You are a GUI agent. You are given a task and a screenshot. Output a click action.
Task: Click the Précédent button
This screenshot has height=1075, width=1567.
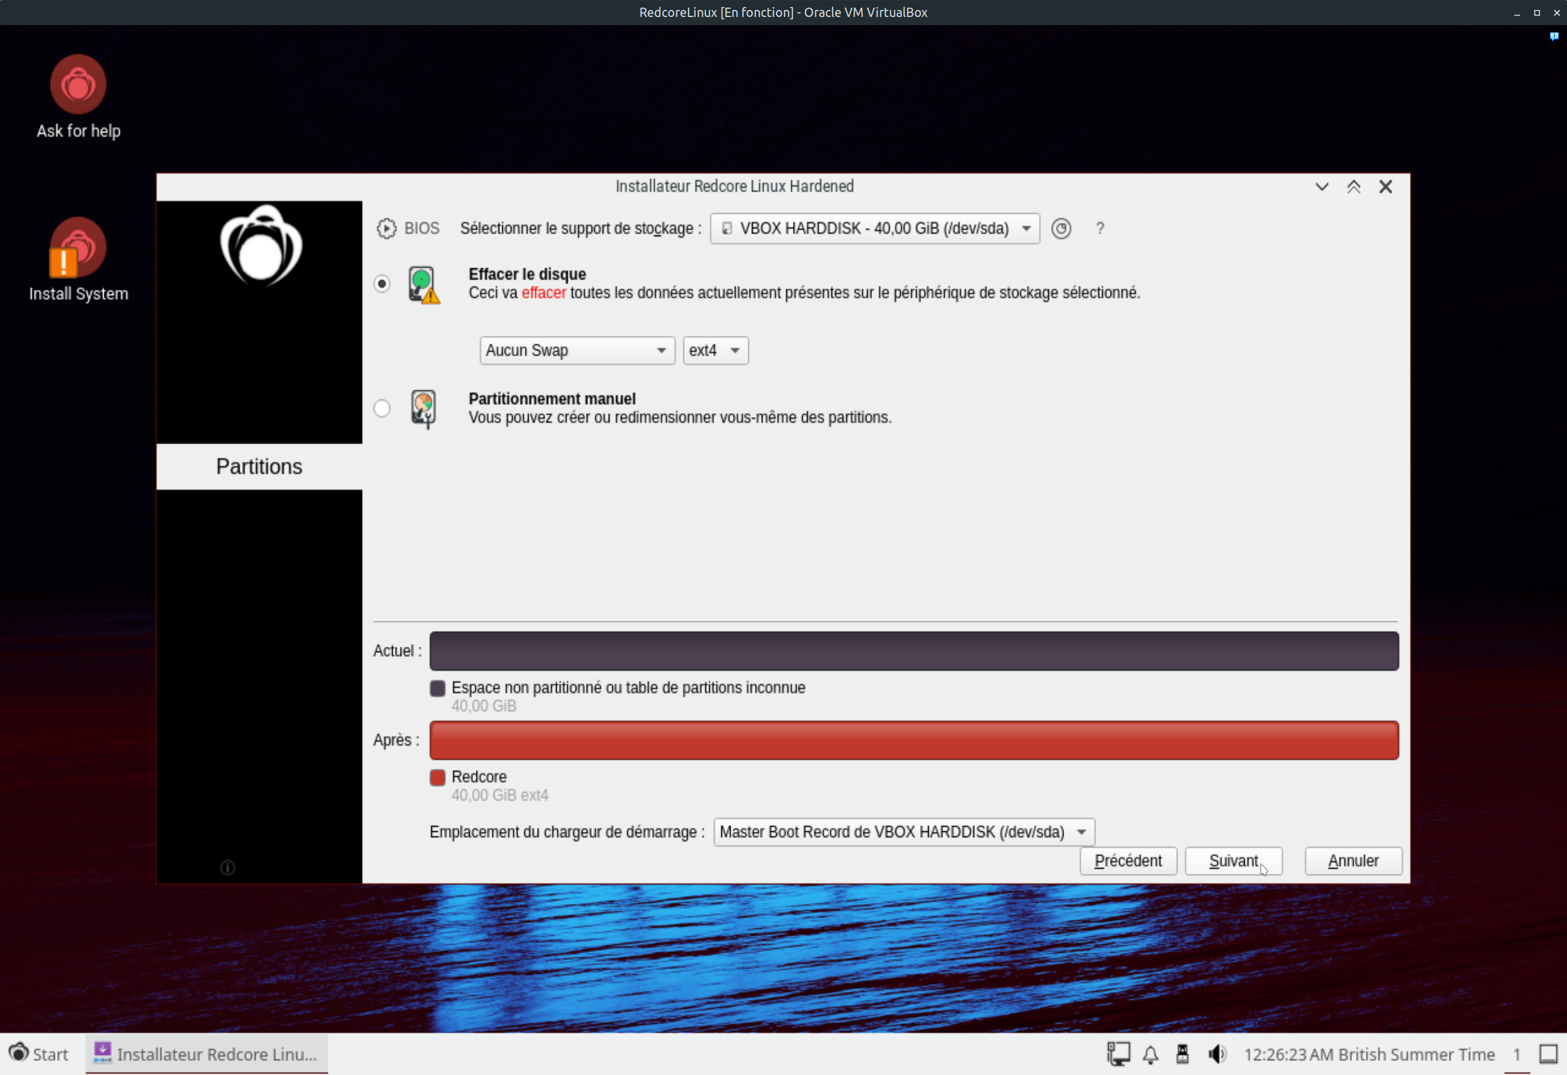(1127, 861)
